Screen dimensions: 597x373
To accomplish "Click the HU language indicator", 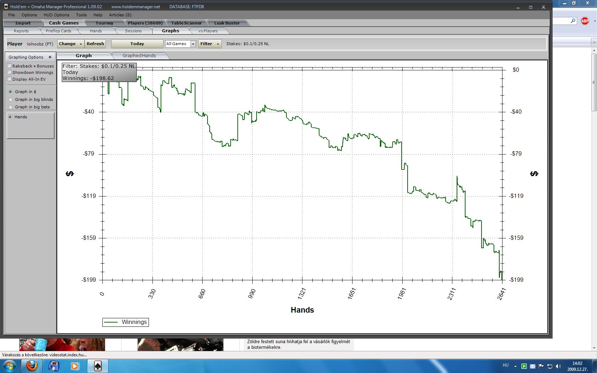I will (506, 365).
